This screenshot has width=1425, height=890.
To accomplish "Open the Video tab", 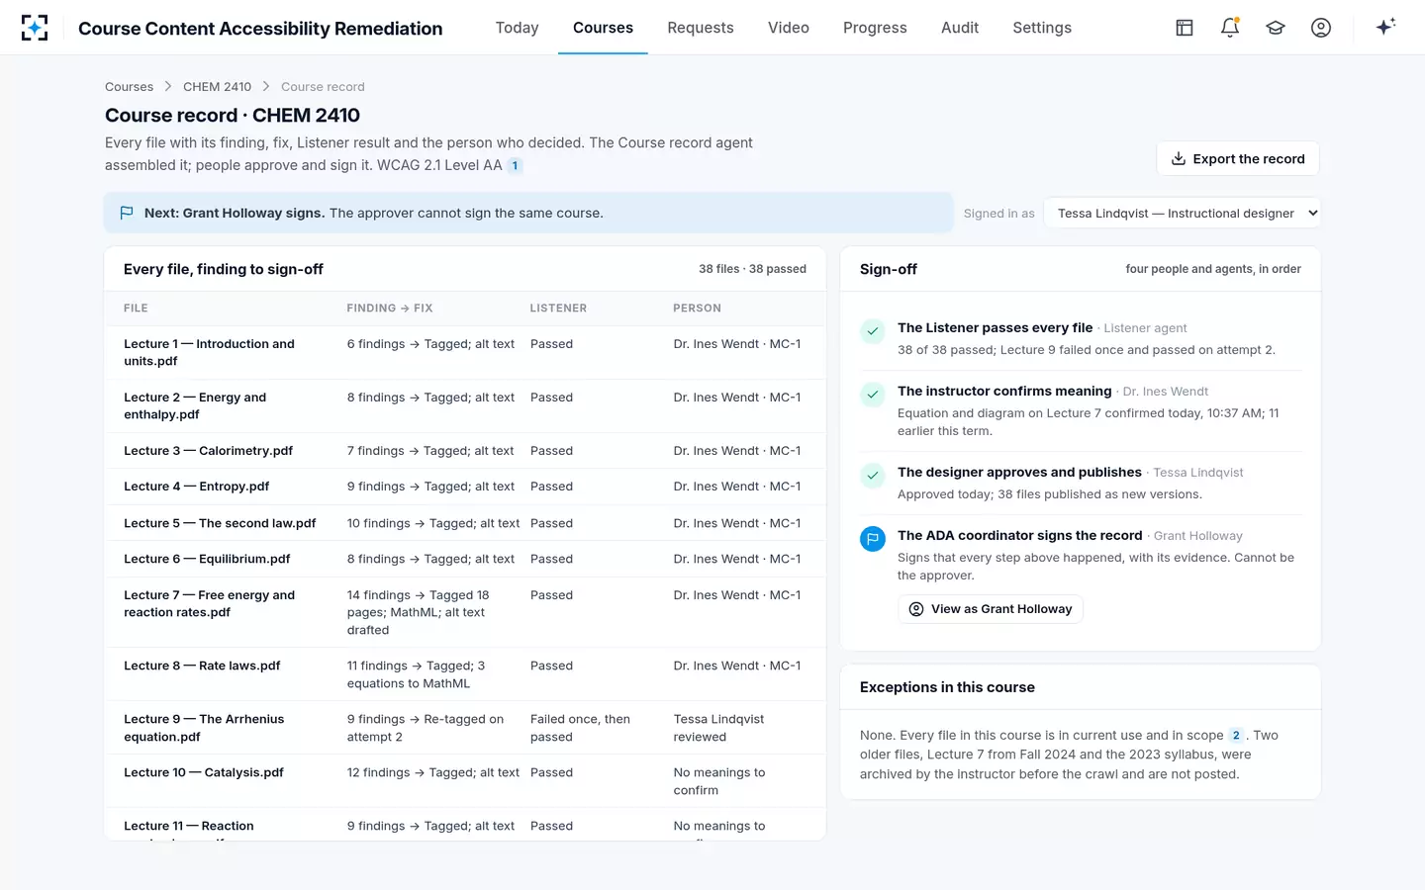I will (789, 28).
